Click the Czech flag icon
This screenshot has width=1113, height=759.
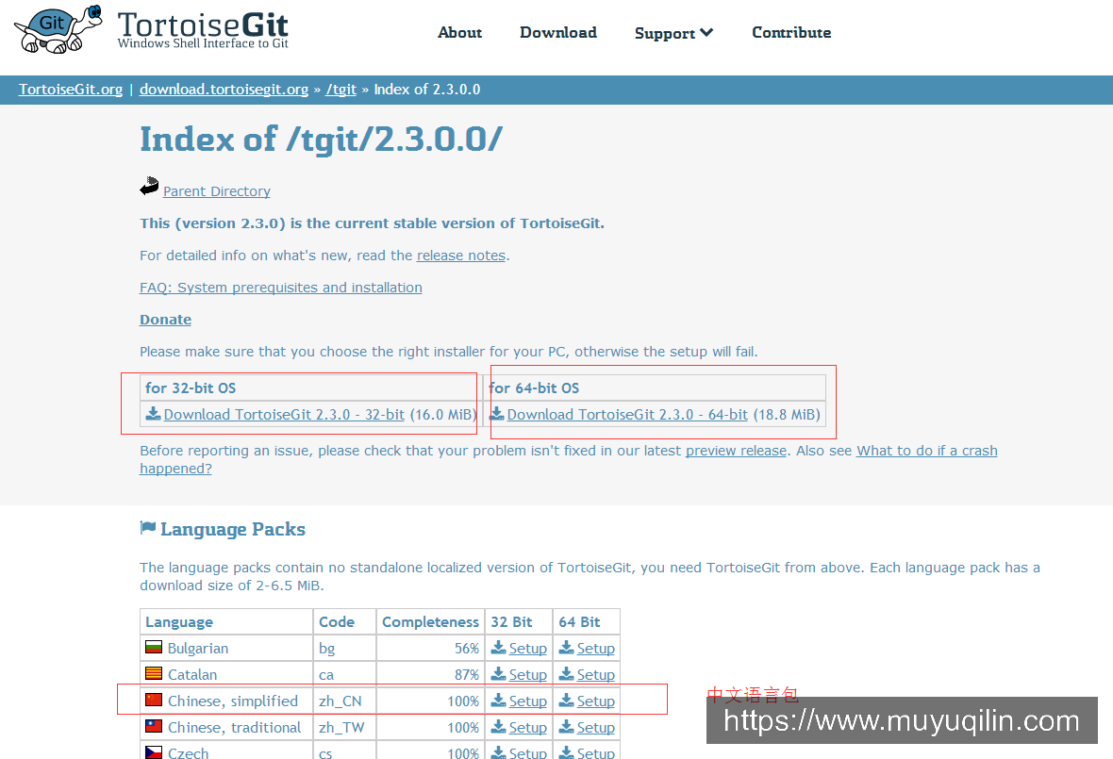point(154,751)
